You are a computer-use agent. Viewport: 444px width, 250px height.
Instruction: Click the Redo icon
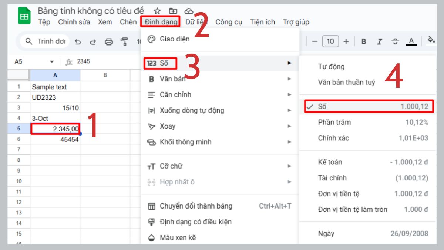[93, 41]
